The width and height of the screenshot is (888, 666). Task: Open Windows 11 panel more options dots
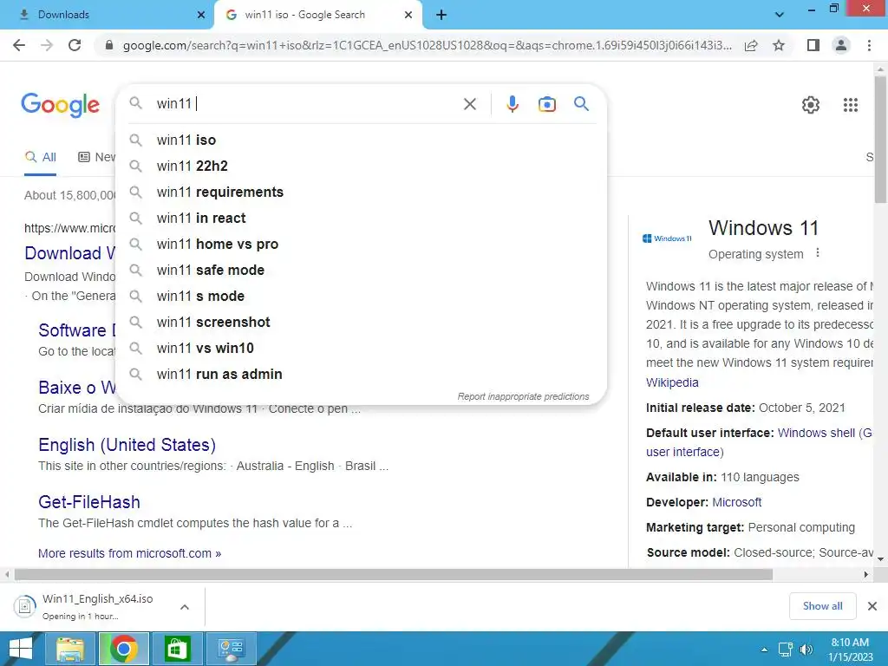817,252
